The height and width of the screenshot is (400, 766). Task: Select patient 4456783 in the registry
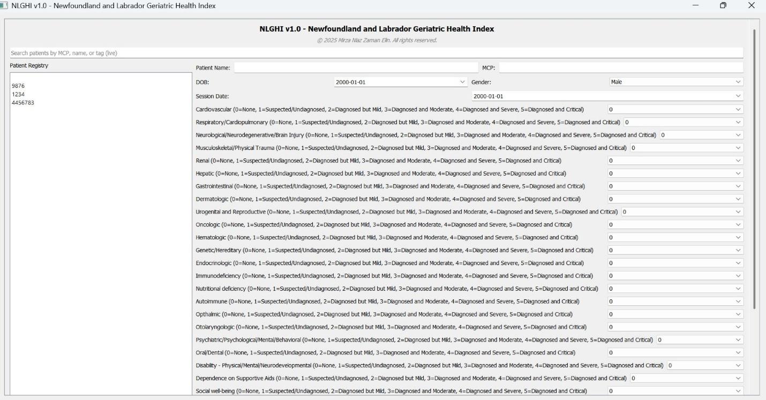pos(23,103)
